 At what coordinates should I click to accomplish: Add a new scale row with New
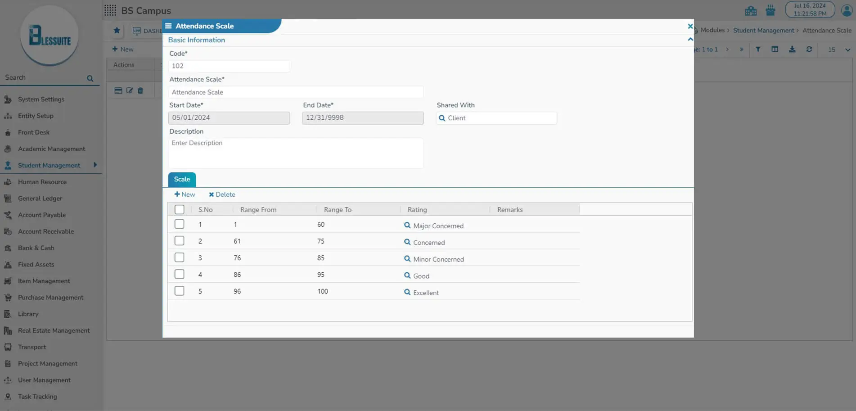tap(185, 194)
